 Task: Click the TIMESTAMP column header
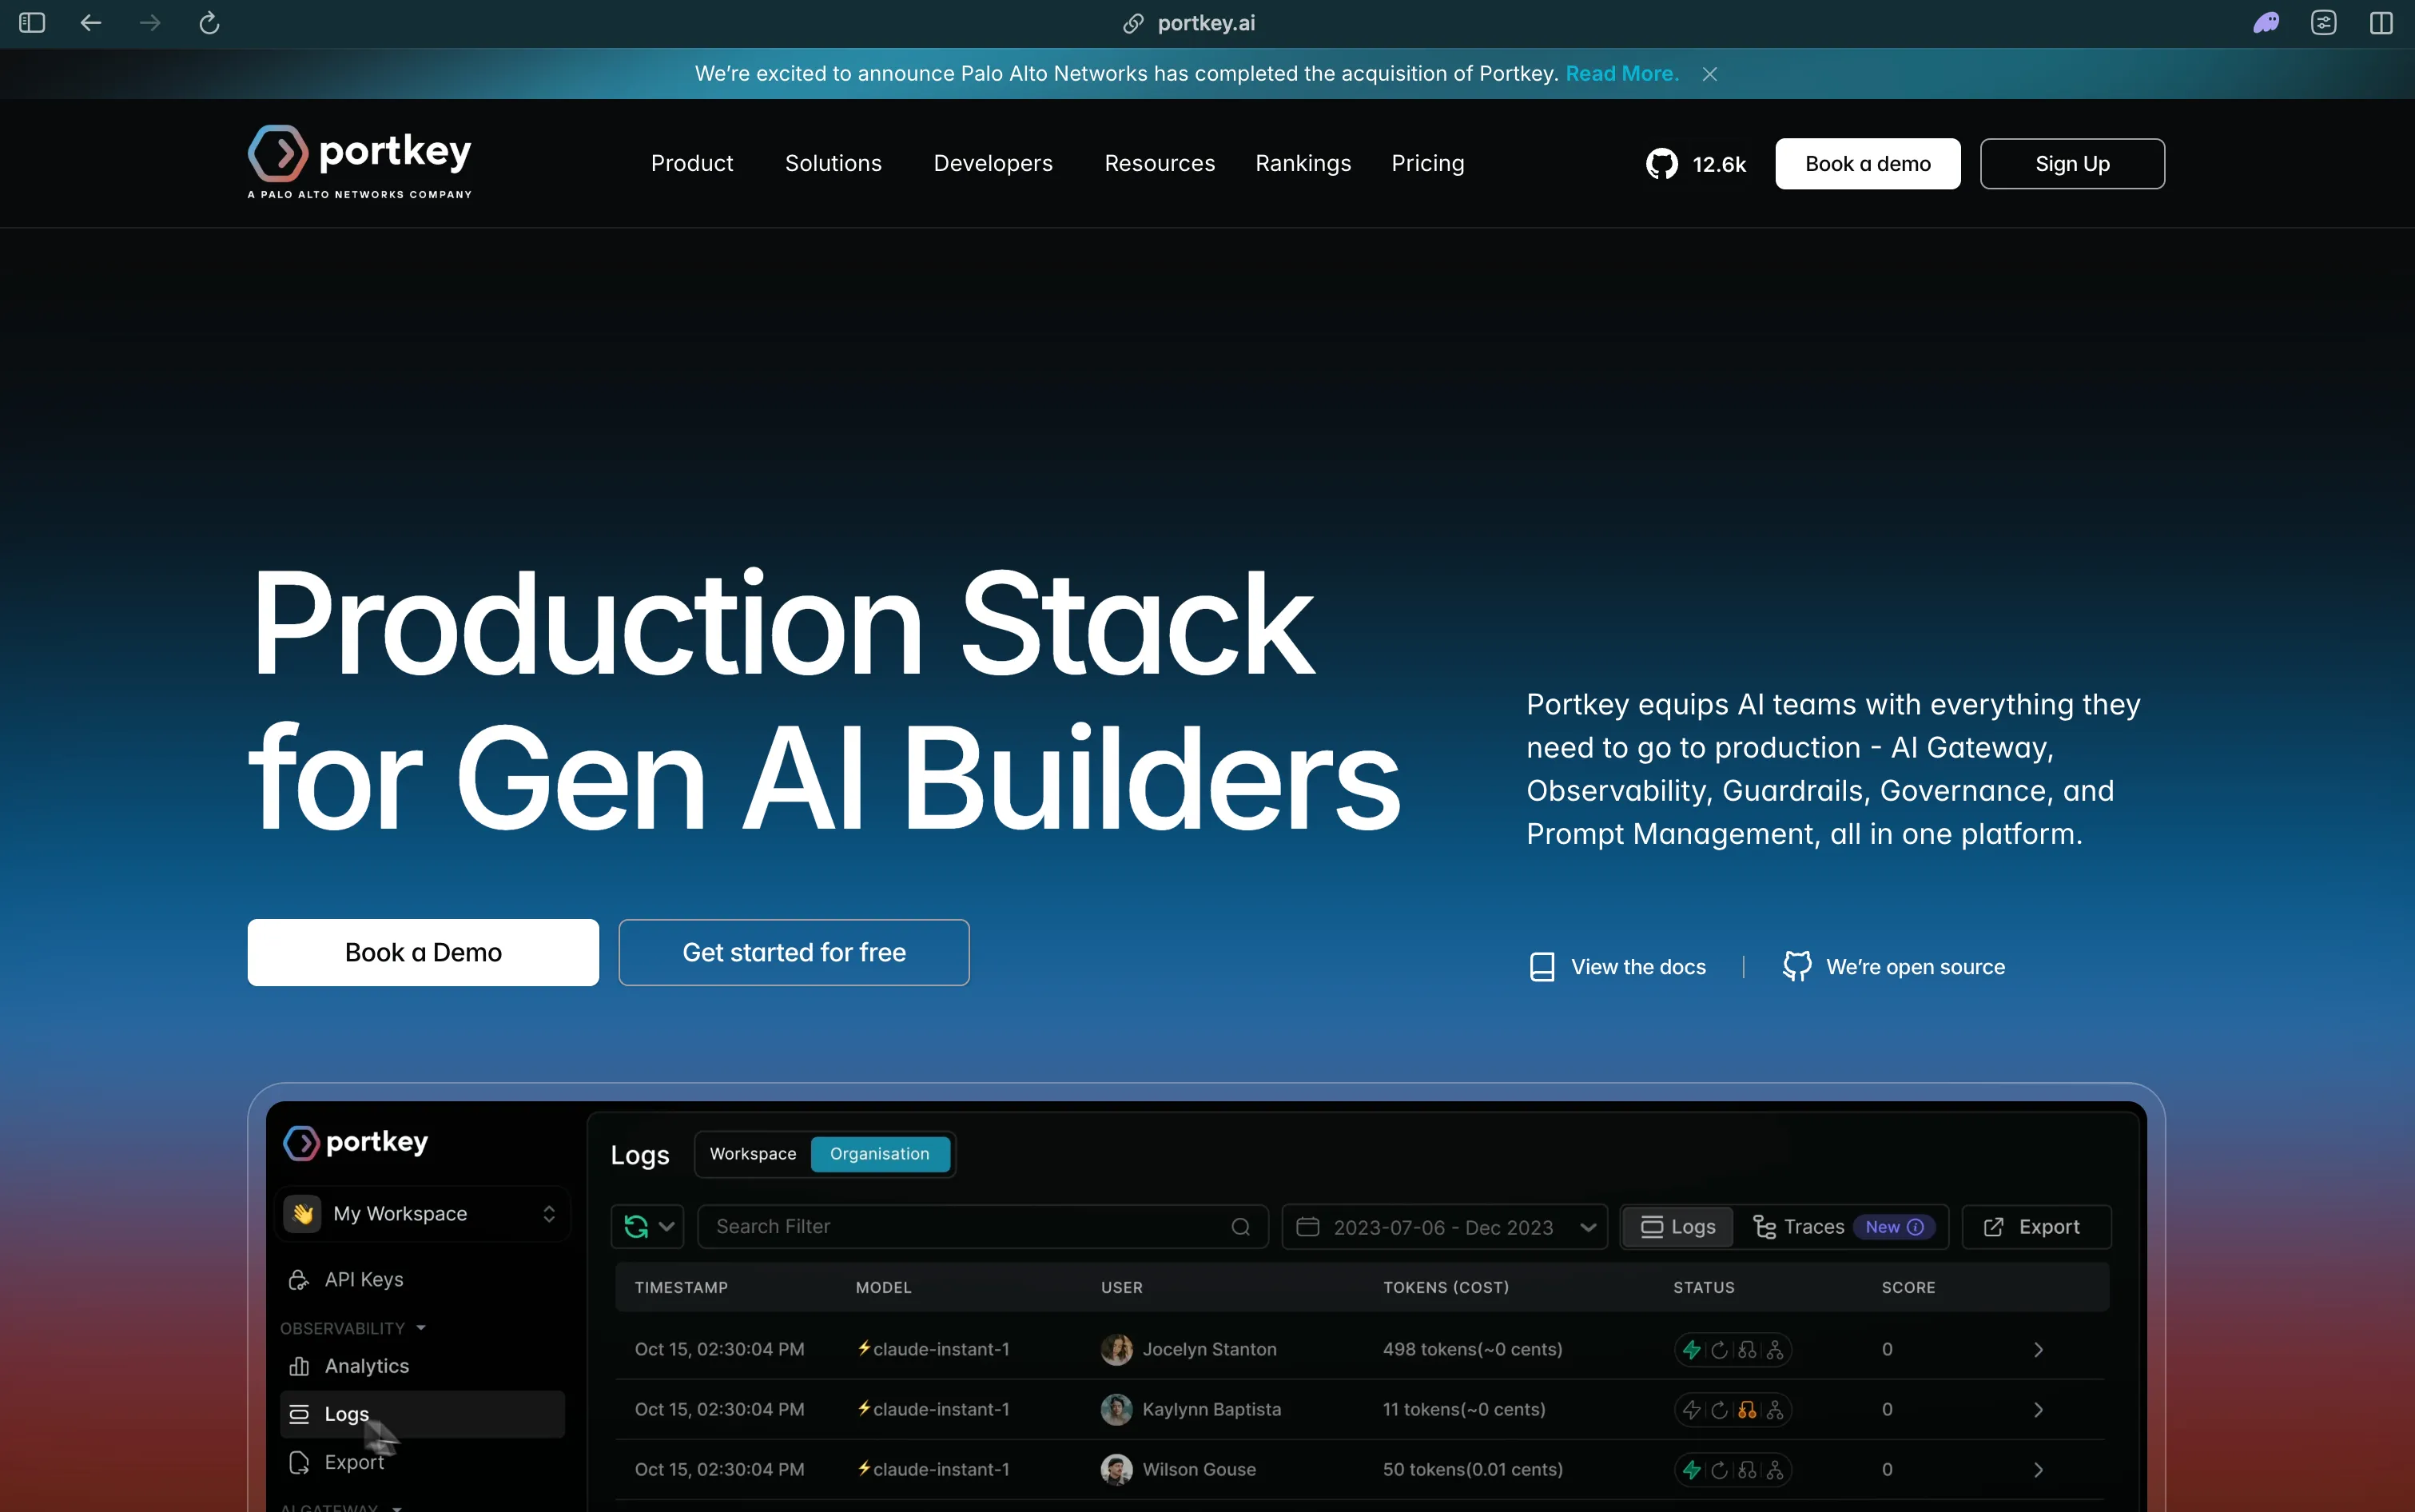click(681, 1288)
